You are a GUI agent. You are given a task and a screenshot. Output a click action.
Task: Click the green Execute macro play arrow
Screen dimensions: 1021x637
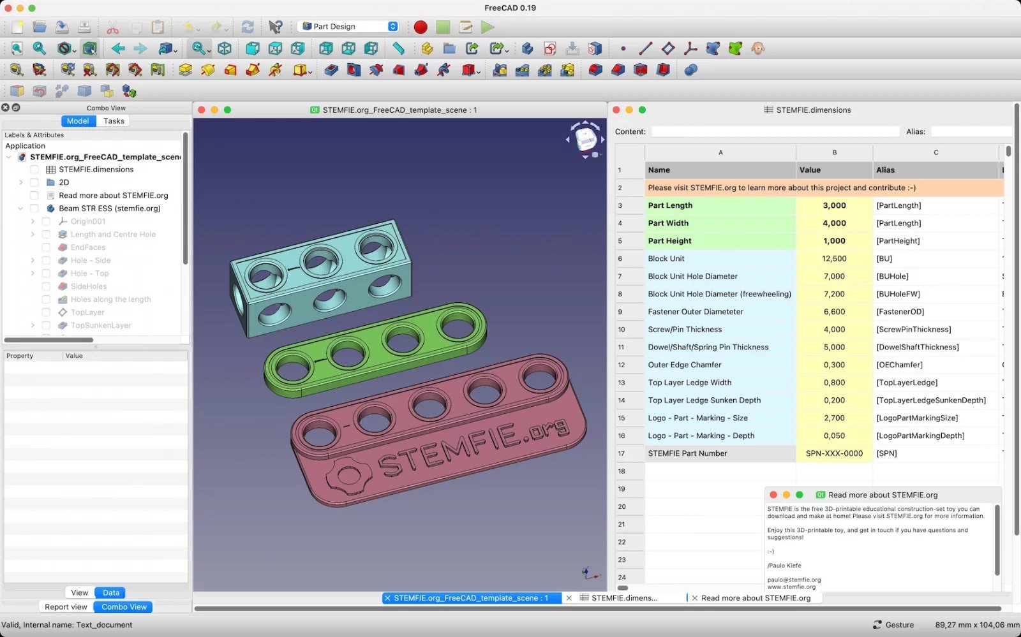488,27
